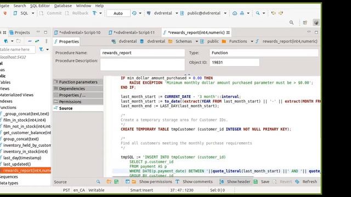The width and height of the screenshot is (351, 197).
Task: Click the Procedure Description field
Action: click(143, 65)
